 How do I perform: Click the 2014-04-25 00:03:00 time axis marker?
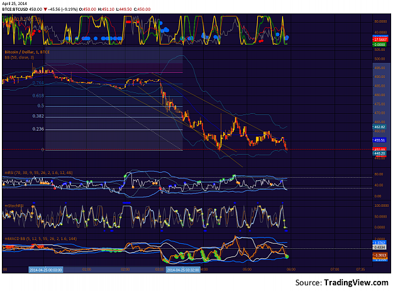46,270
